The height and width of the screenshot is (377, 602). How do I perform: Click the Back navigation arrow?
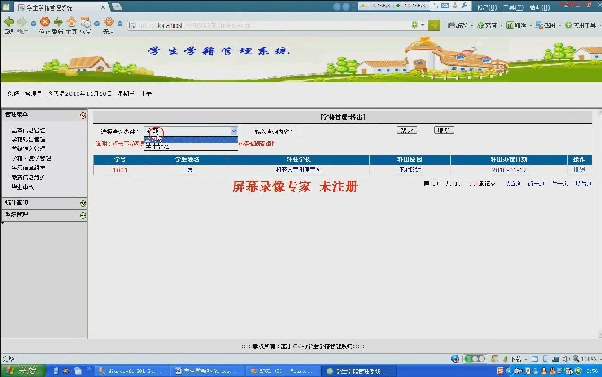pyautogui.click(x=9, y=22)
